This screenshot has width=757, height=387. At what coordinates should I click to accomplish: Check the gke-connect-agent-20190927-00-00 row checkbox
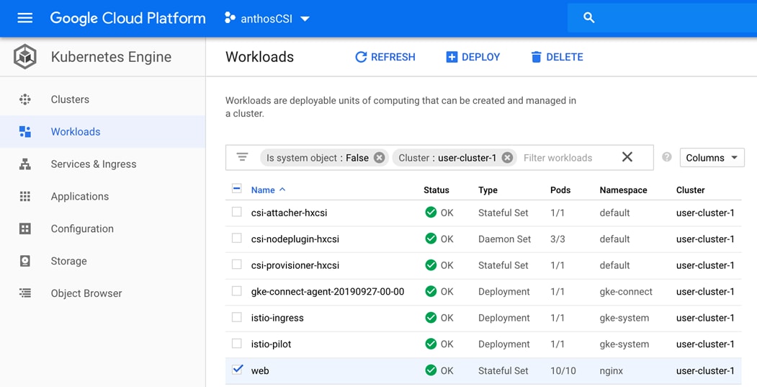click(x=236, y=291)
